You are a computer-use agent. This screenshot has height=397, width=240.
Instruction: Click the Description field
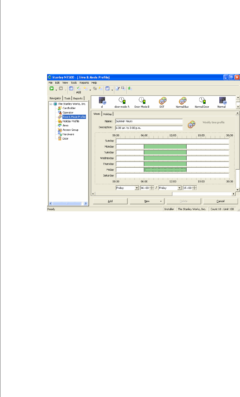coord(149,128)
